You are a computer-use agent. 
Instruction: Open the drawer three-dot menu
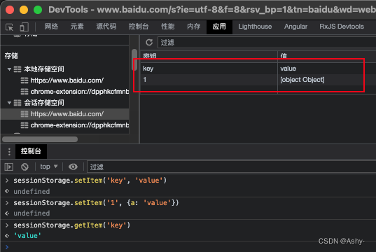pyautogui.click(x=9, y=151)
